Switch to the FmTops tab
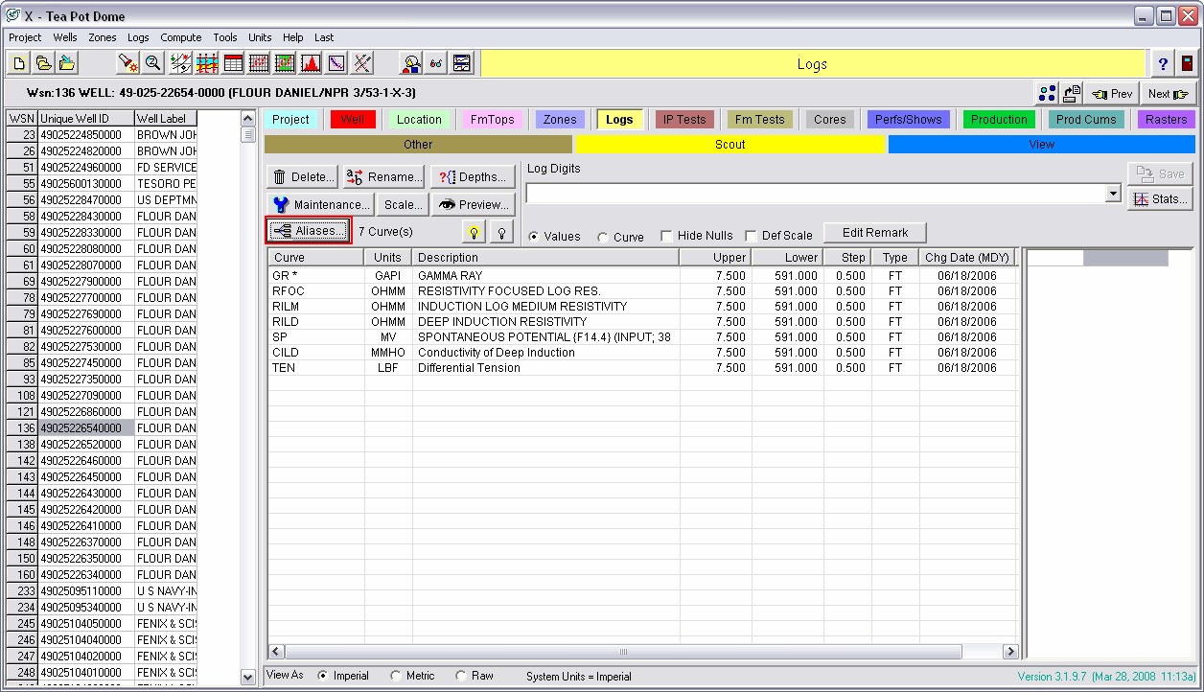 click(x=492, y=120)
